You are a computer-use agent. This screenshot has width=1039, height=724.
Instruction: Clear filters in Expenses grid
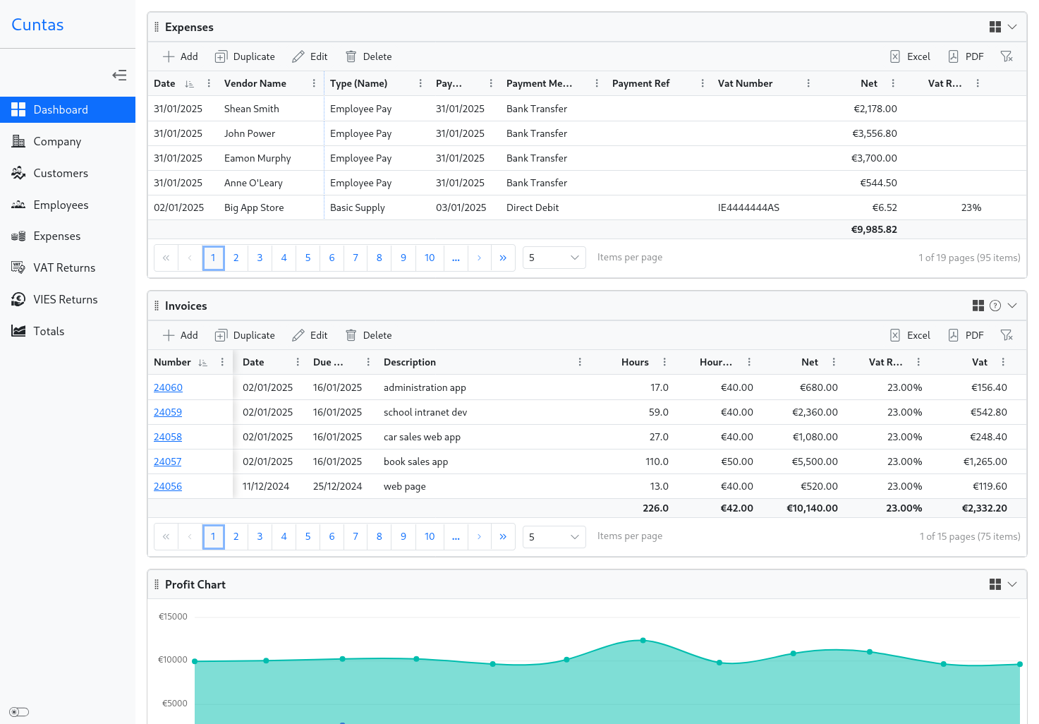pyautogui.click(x=1007, y=56)
